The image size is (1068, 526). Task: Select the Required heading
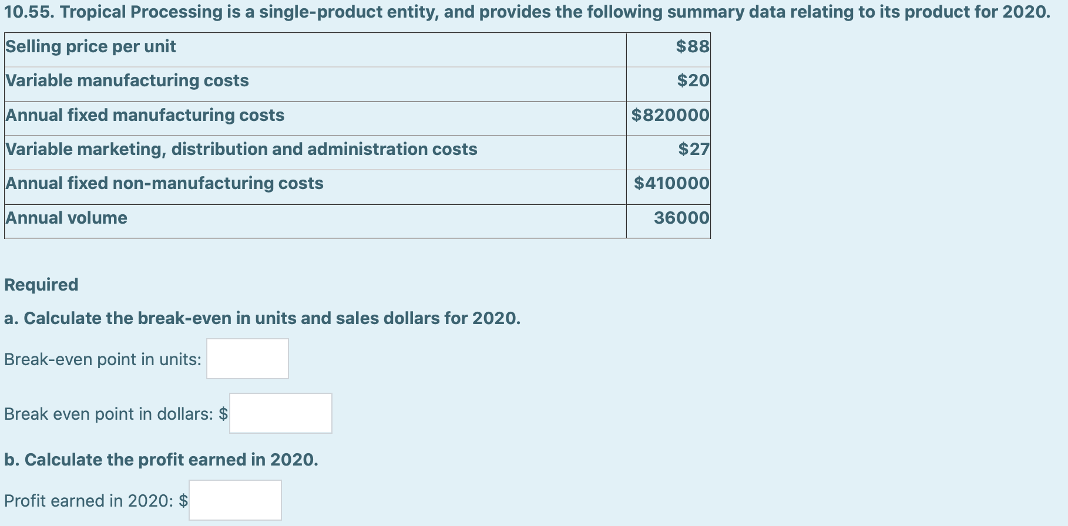point(41,285)
